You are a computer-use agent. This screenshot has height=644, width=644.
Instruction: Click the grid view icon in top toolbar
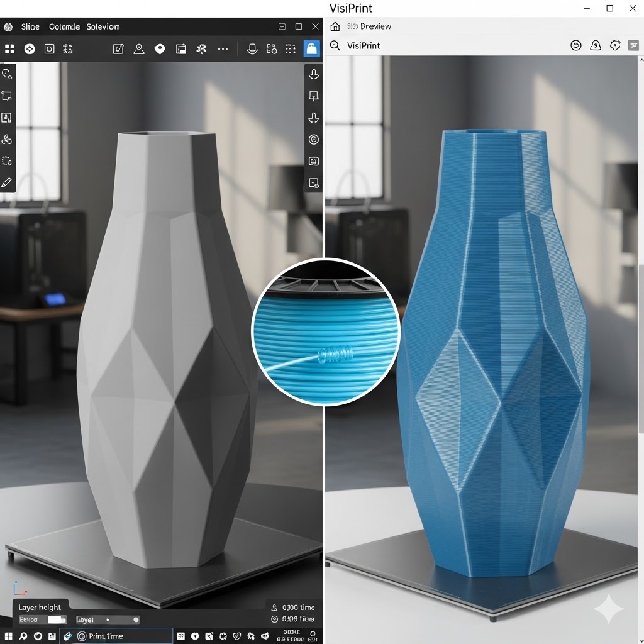(x=9, y=49)
